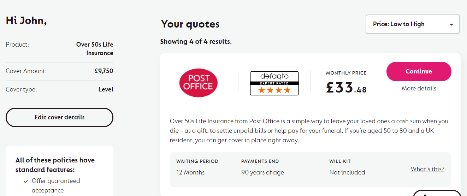
Task: Click the orange four-star rating
Action: pyautogui.click(x=274, y=90)
